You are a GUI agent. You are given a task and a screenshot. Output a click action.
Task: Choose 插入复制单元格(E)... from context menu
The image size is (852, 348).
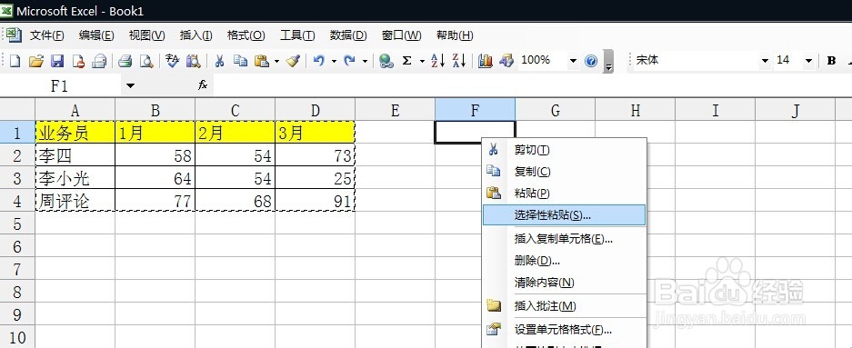[x=564, y=239]
